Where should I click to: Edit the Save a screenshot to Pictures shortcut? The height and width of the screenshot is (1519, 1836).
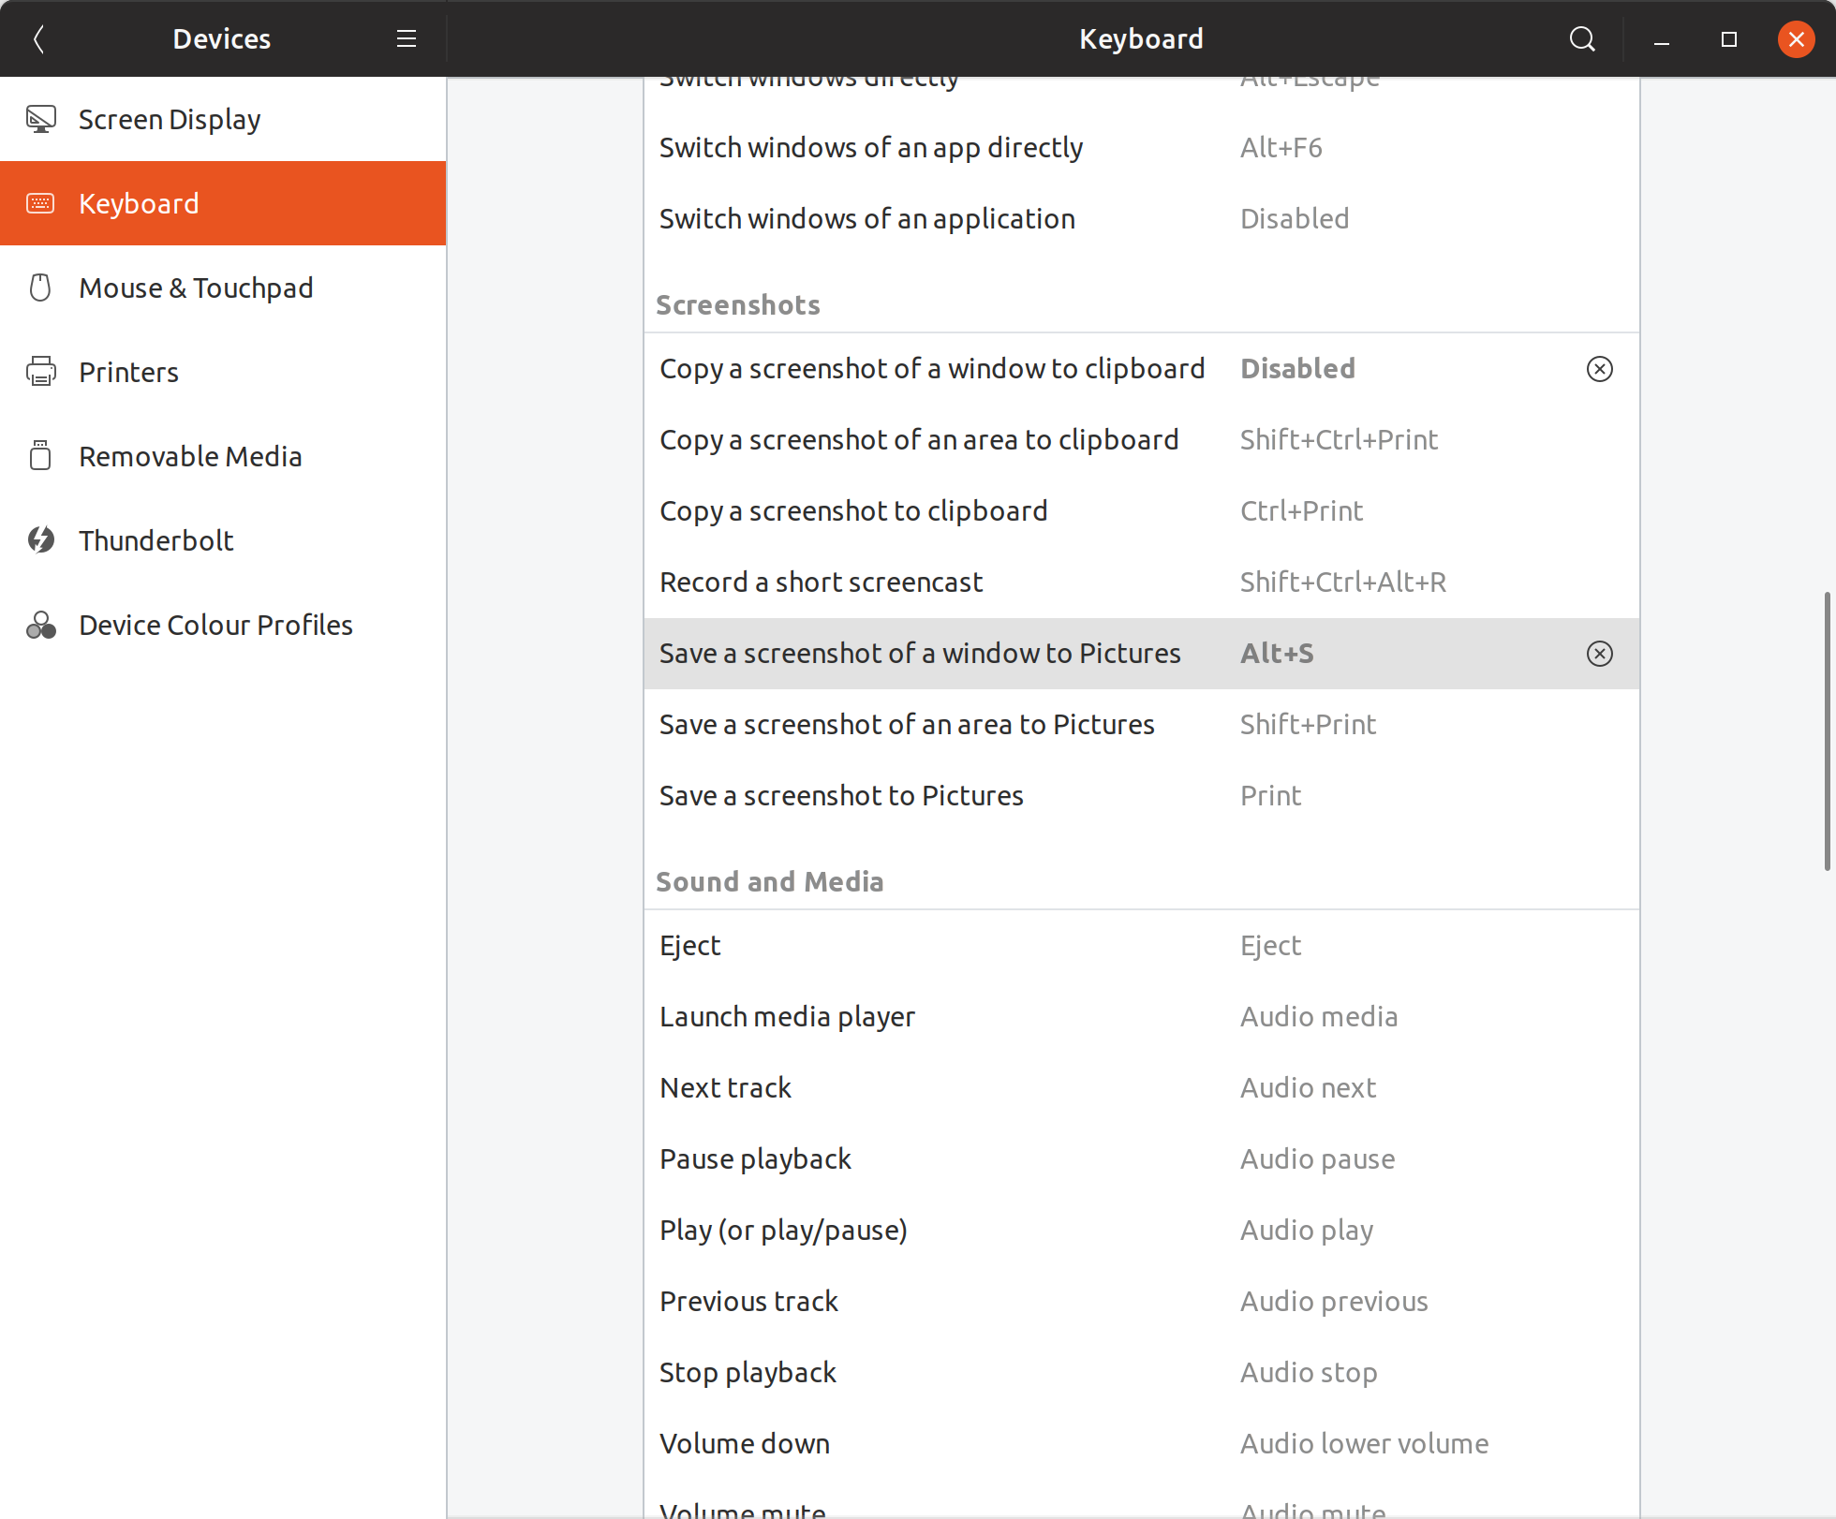click(1142, 796)
